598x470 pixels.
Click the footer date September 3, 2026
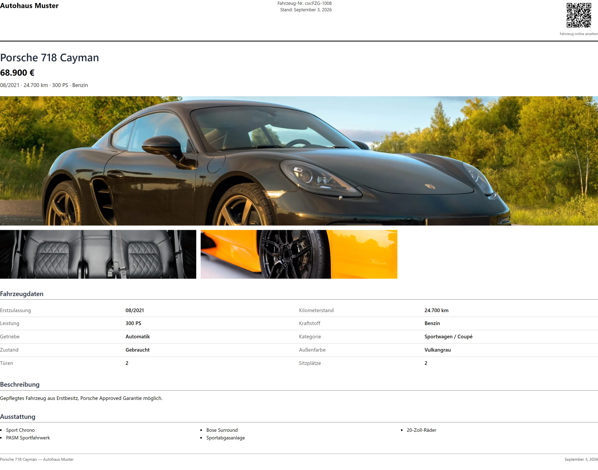(581, 459)
